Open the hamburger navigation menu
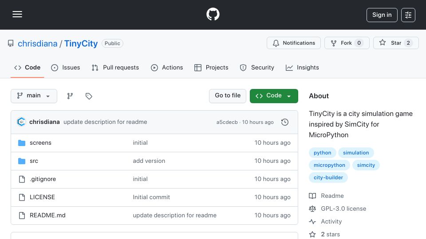This screenshot has width=426, height=239. click(17, 14)
